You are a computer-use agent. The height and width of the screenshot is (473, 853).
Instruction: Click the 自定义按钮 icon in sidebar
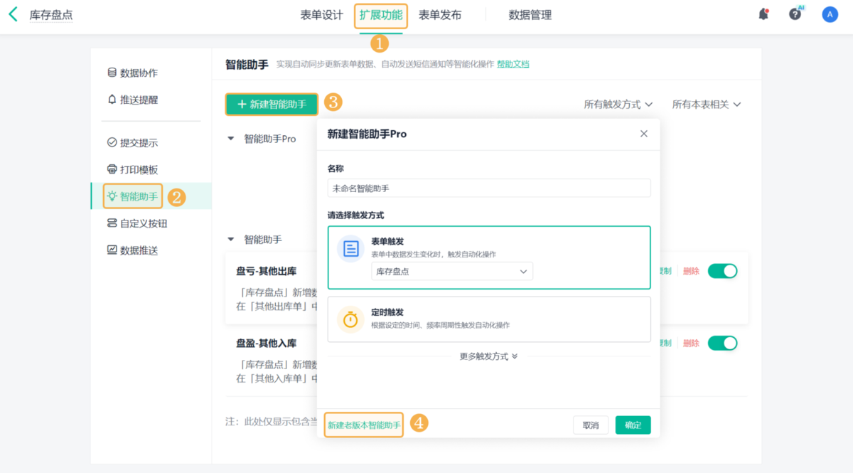pyautogui.click(x=112, y=223)
